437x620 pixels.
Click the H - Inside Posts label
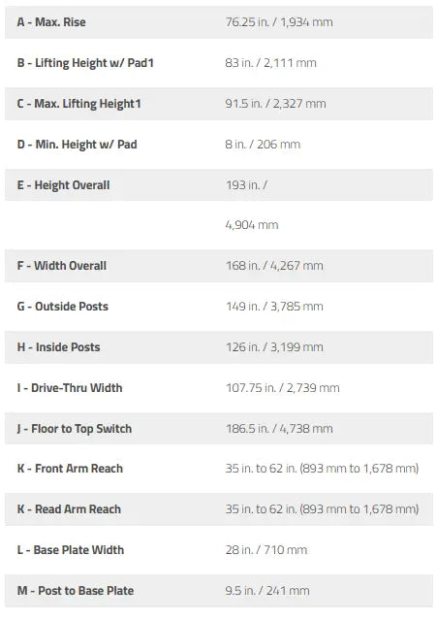pyautogui.click(x=58, y=347)
